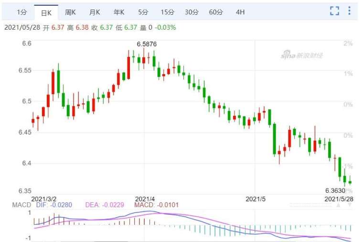This screenshot has width=363, height=242.
Task: Click the 6.5876 high price label
Action: (x=147, y=44)
